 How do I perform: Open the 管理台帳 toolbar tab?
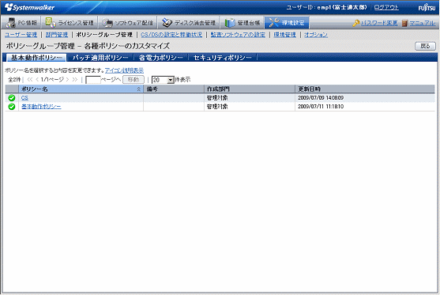(243, 22)
